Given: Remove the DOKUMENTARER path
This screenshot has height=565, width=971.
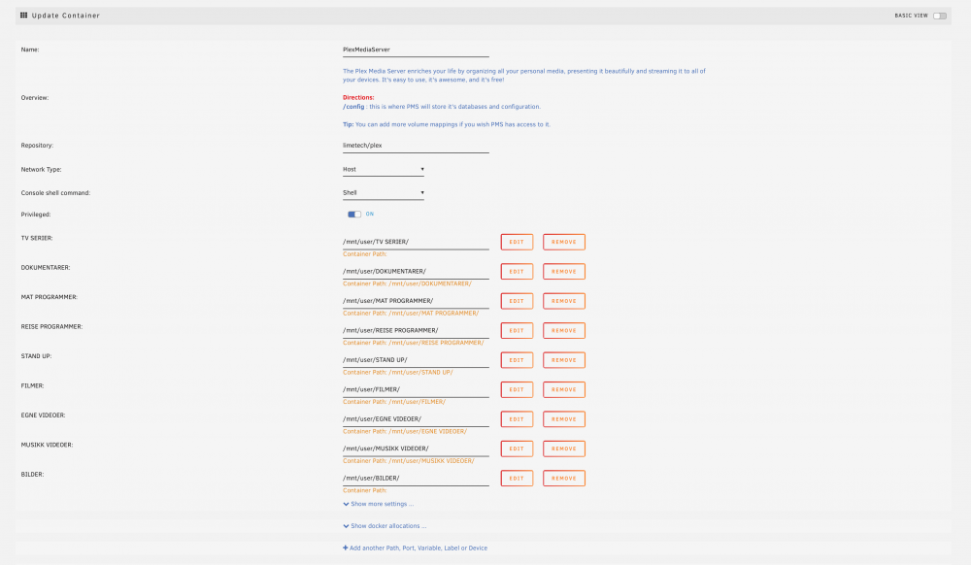Looking at the screenshot, I should point(563,272).
